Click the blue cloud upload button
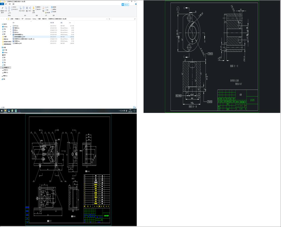This screenshot has height=227, width=281. 125,5
